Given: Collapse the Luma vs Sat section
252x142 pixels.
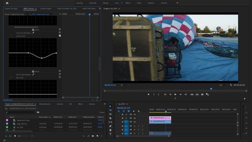Looking at the screenshot, I should click(x=11, y=36).
